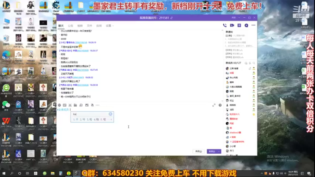Switch to the 聊天 chat tab
This screenshot has width=315, height=177.
61,26
